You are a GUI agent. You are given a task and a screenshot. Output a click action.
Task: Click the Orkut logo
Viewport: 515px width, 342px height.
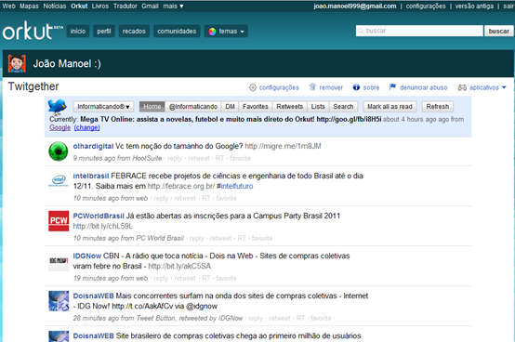(x=33, y=31)
